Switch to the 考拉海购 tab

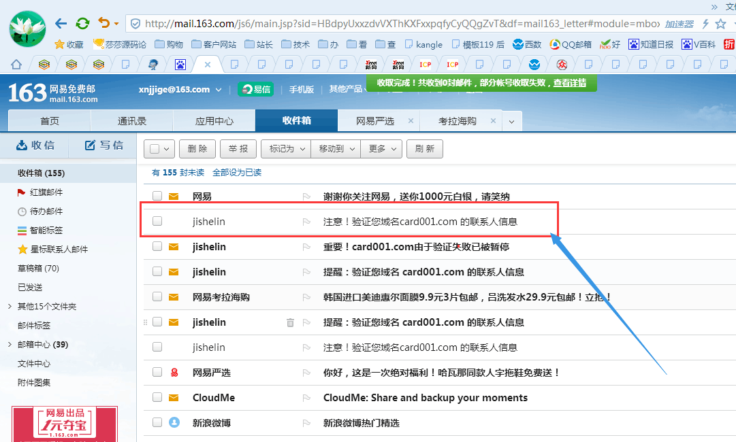click(457, 121)
